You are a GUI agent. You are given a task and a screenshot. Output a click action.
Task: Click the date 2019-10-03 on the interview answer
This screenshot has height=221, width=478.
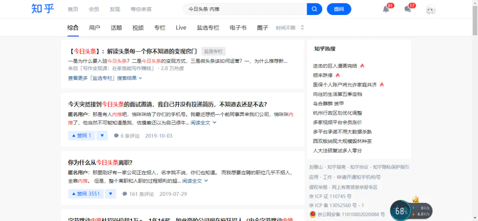click(159, 135)
